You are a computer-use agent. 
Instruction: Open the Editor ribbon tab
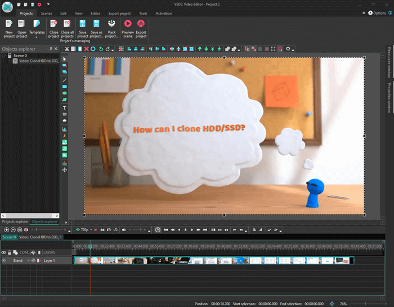pyautogui.click(x=96, y=13)
